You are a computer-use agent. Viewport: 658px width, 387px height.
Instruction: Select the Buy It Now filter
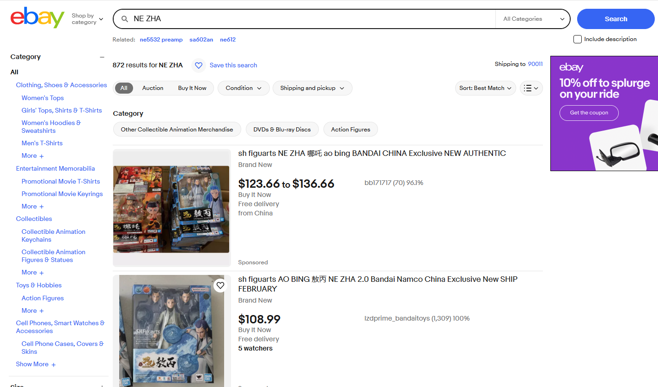tap(192, 88)
